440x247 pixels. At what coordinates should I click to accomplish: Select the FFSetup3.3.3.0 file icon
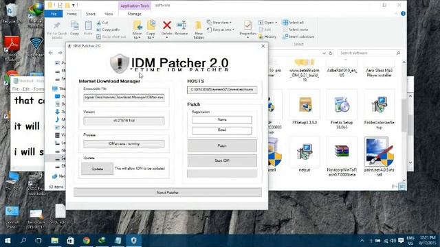coord(305,105)
